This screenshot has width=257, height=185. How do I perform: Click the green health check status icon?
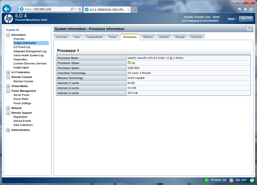252,180
